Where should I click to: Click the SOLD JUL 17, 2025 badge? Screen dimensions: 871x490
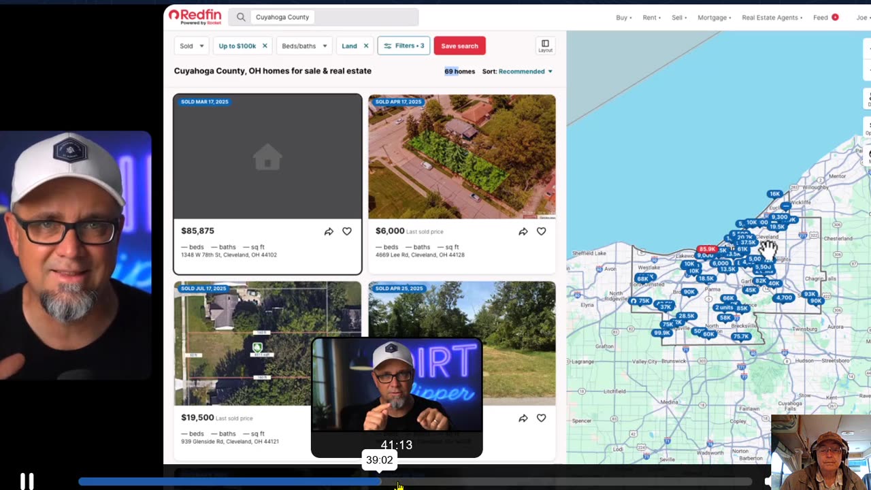click(203, 289)
